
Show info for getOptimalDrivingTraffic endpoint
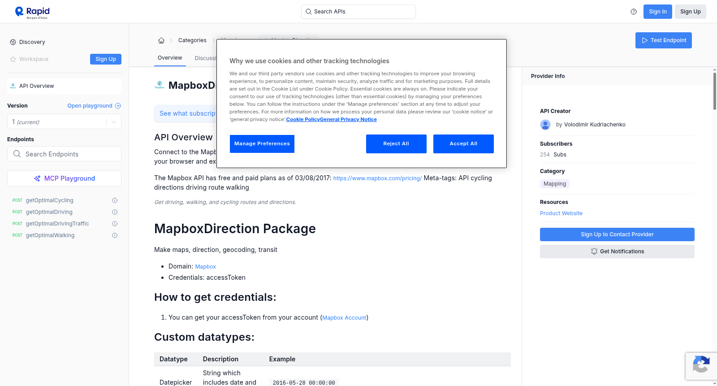coord(115,224)
